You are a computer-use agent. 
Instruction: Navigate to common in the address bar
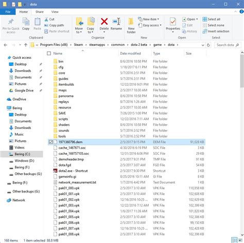[x=118, y=45]
